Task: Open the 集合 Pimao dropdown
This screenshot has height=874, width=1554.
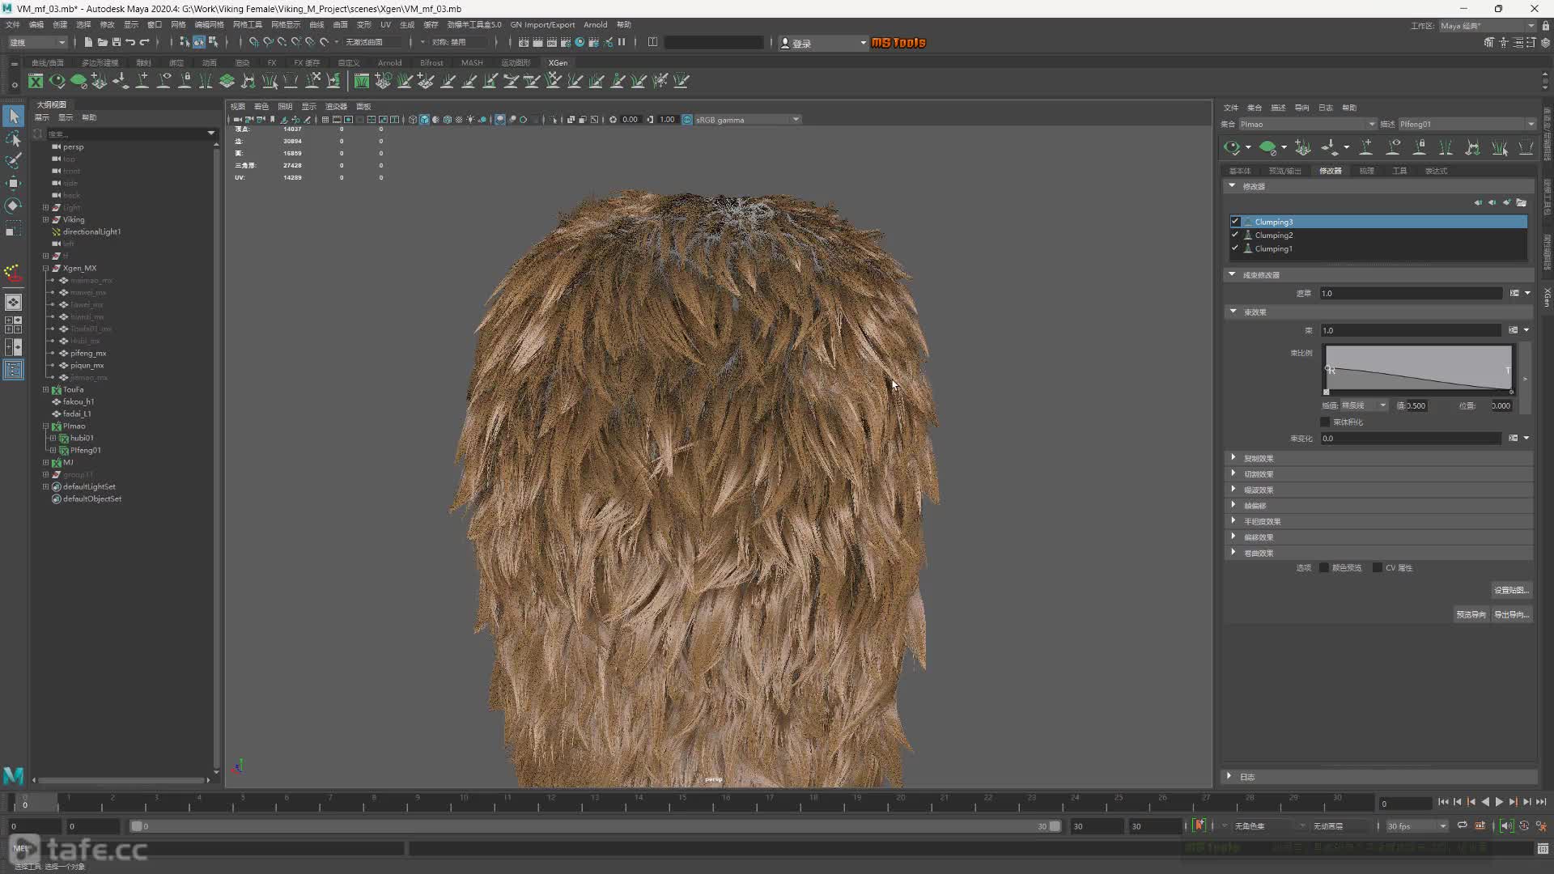Action: [x=1307, y=124]
